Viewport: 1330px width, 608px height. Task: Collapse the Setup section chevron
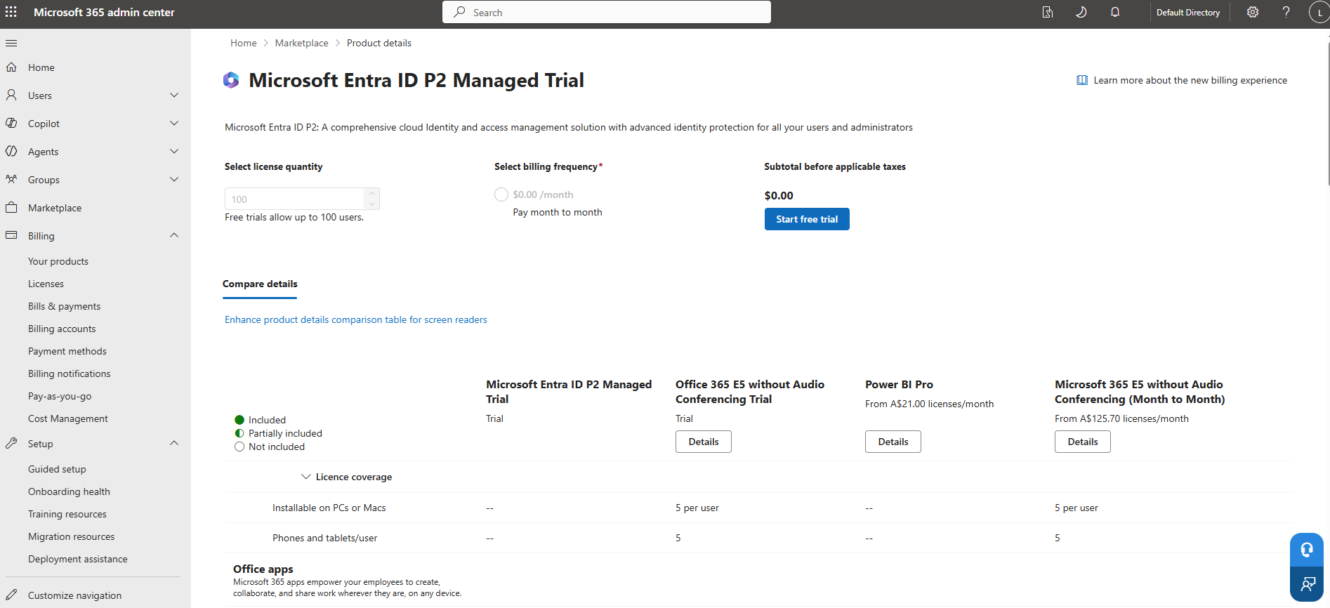(x=174, y=443)
